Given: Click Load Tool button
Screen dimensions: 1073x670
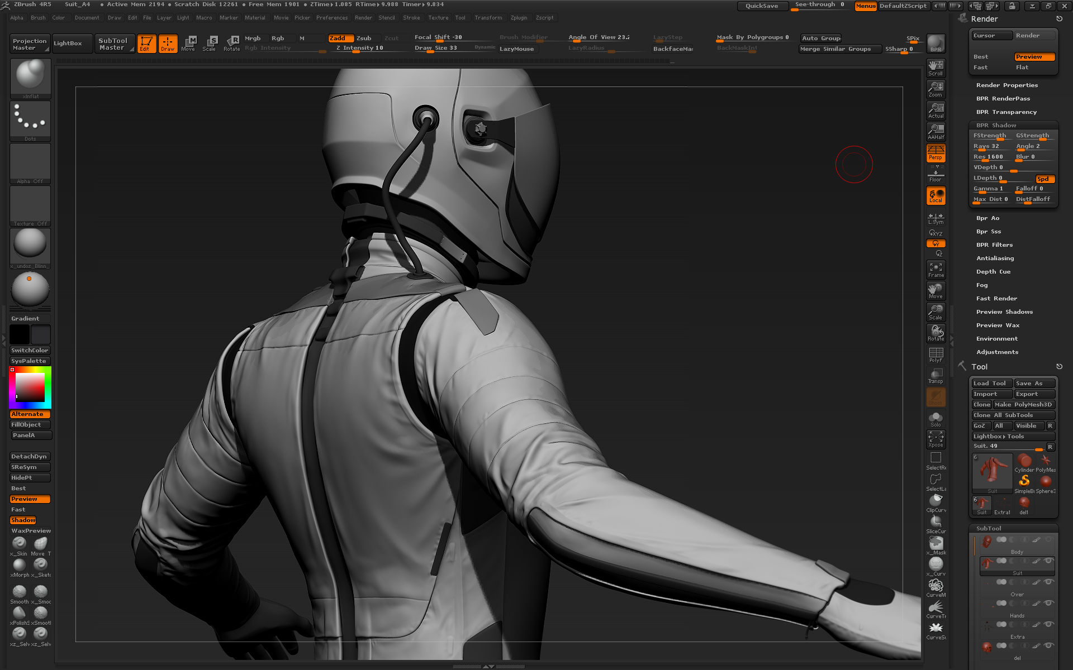Looking at the screenshot, I should (992, 384).
